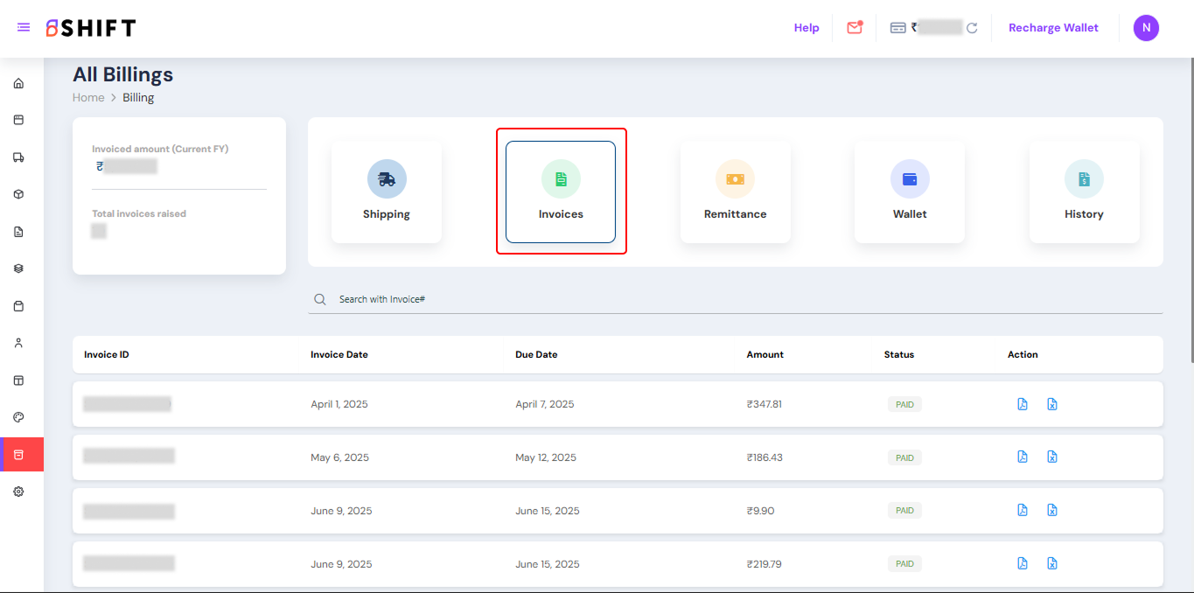Open the truck icon in the sidebar
Viewport: 1194px width, 593px height.
coord(18,157)
